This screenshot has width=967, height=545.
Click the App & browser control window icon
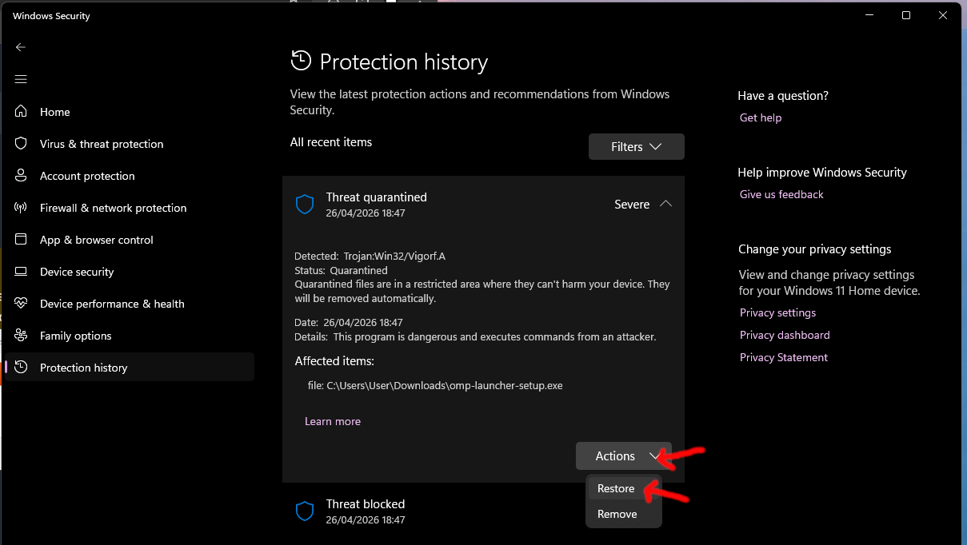click(22, 240)
